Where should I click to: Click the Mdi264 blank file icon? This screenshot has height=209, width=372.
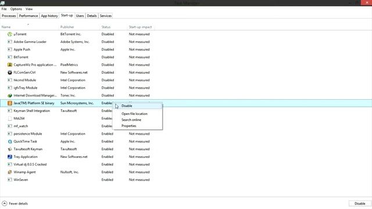(x=10, y=118)
